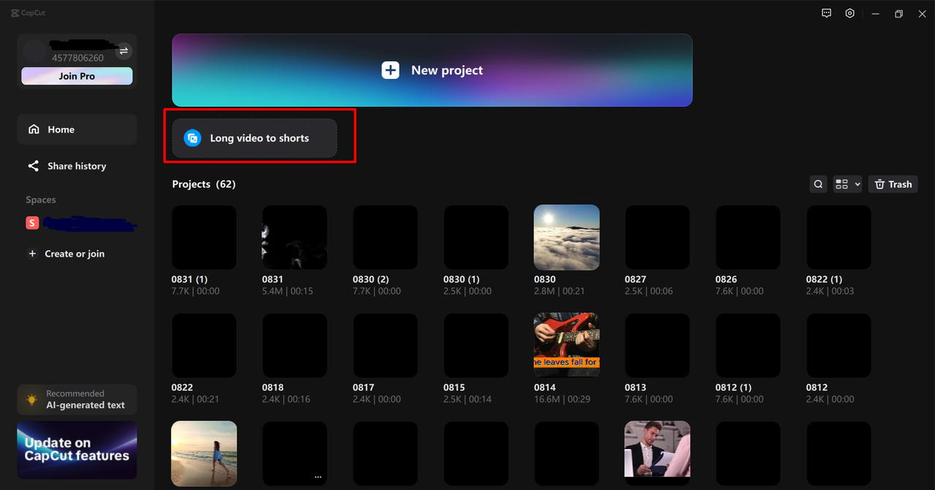Open the settings gear icon
This screenshot has height=490, width=935.
click(x=850, y=13)
